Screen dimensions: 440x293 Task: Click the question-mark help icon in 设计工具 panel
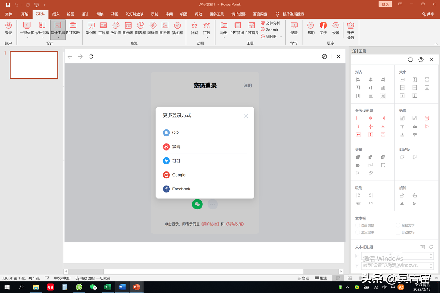(x=421, y=59)
